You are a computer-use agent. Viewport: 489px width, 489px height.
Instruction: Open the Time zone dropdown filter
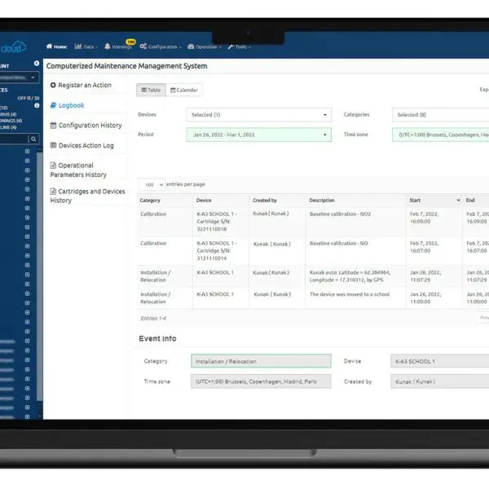tap(440, 134)
